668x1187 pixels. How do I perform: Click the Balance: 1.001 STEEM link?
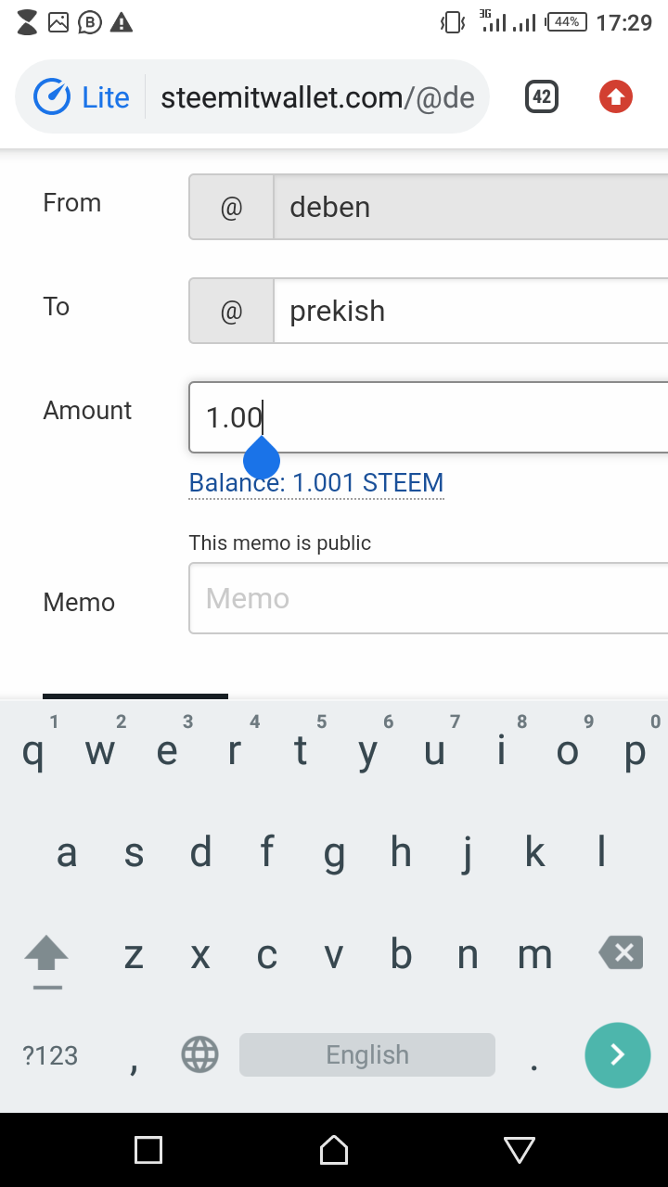[315, 483]
